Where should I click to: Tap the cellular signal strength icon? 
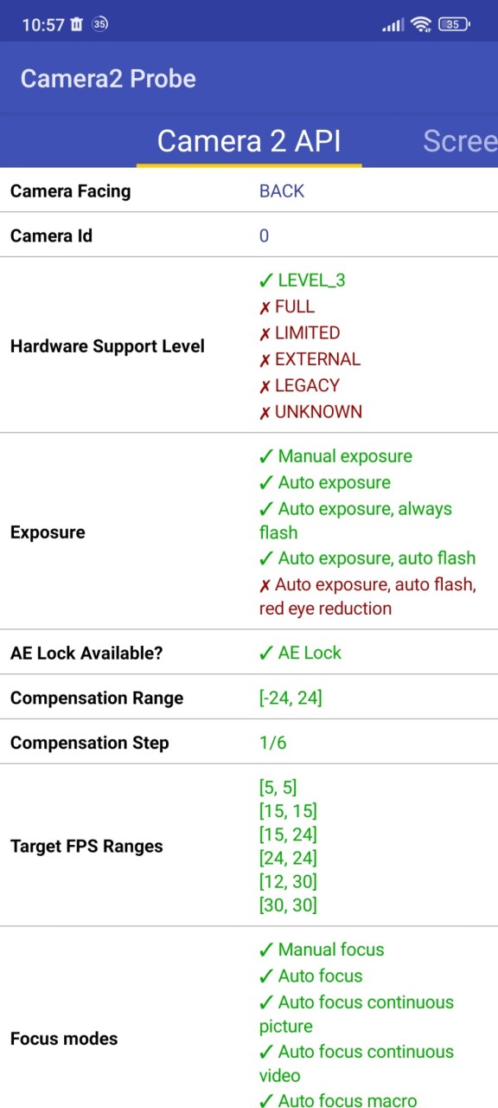393,25
